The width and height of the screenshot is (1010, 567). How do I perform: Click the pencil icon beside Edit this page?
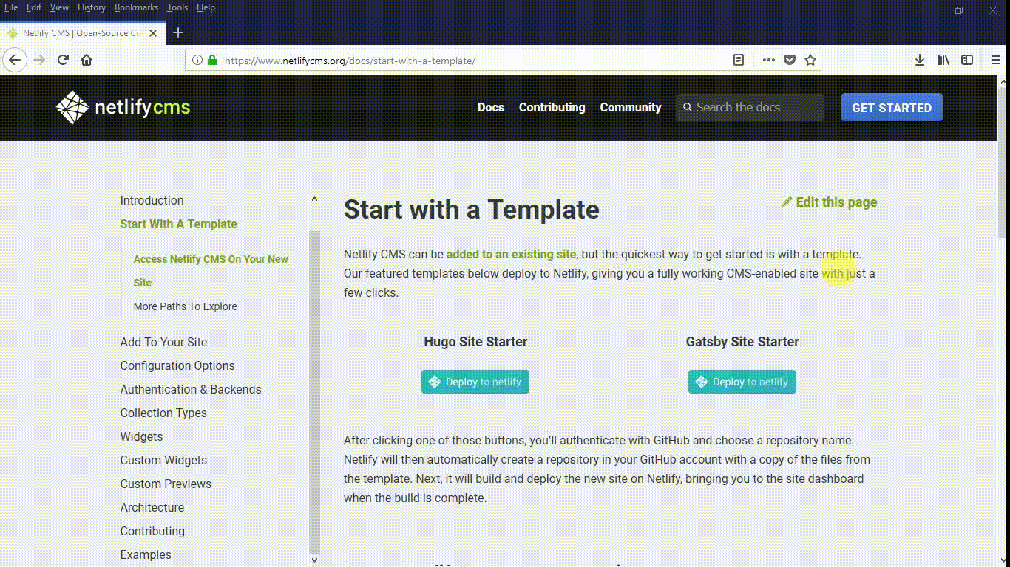pos(787,202)
